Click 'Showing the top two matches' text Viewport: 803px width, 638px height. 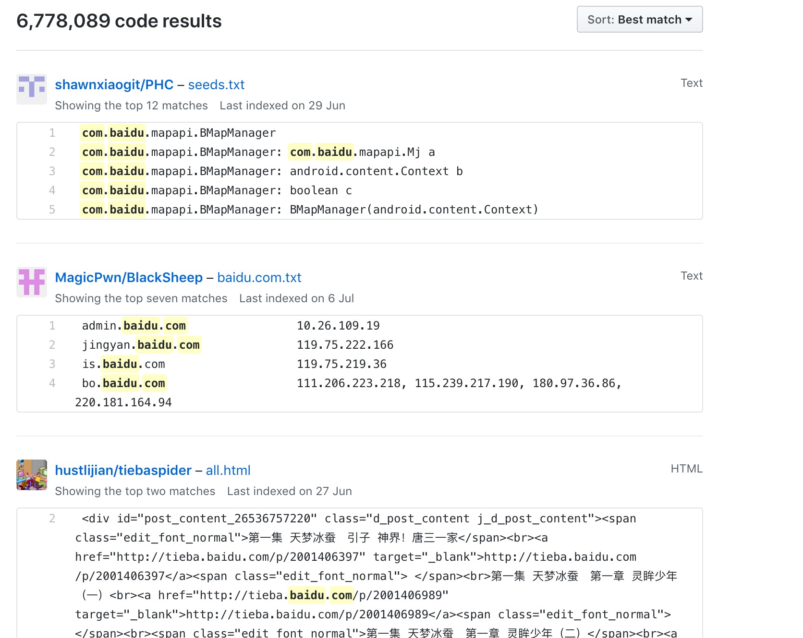point(135,491)
